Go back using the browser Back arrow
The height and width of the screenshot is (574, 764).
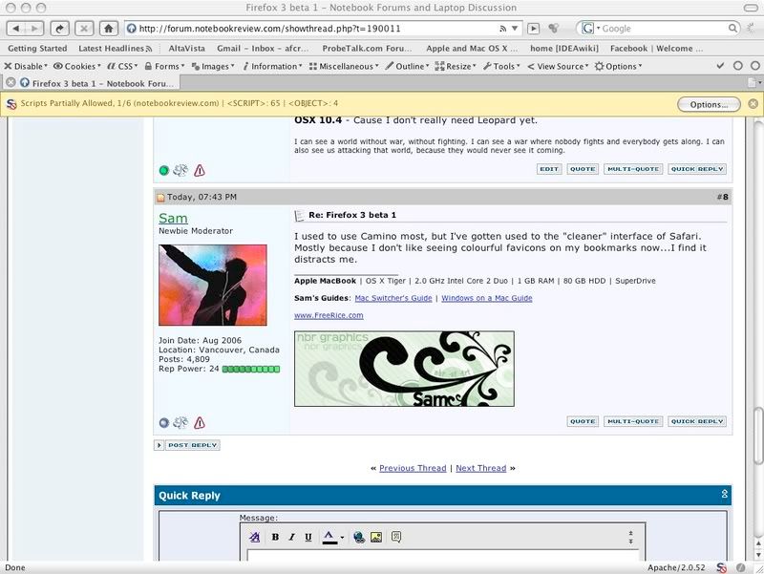tap(15, 29)
